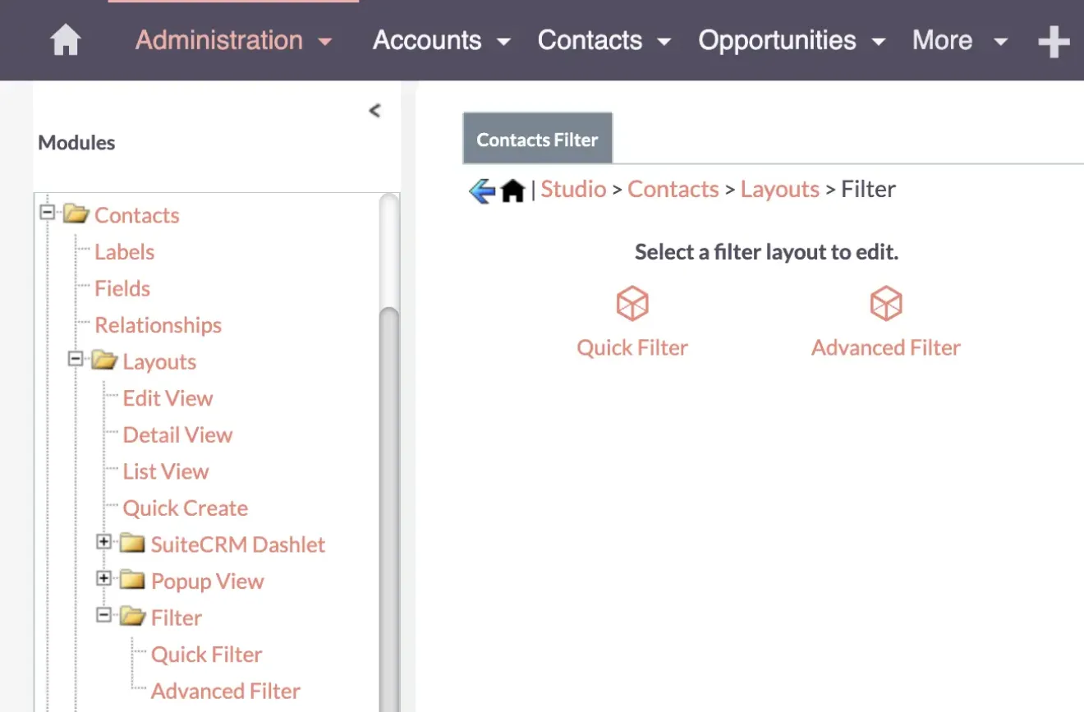Click the Contacts folder icon in tree
Screen dimensions: 1084x712
(x=77, y=213)
